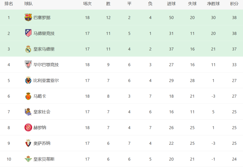
Task: Open team name 皇家贝蒂斯
Action: [44, 159]
